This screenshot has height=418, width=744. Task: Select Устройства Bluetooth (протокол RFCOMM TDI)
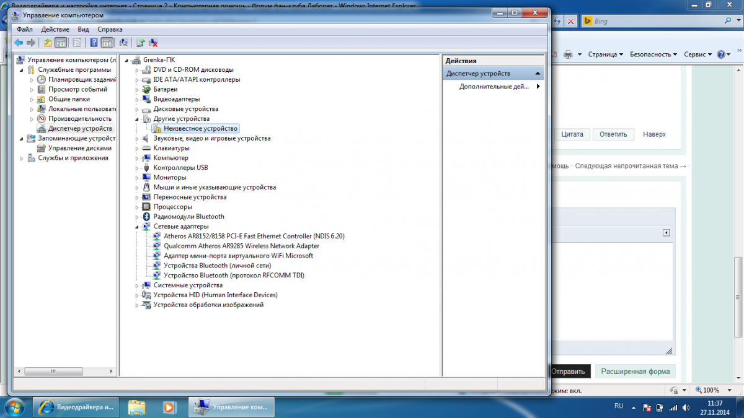(234, 275)
